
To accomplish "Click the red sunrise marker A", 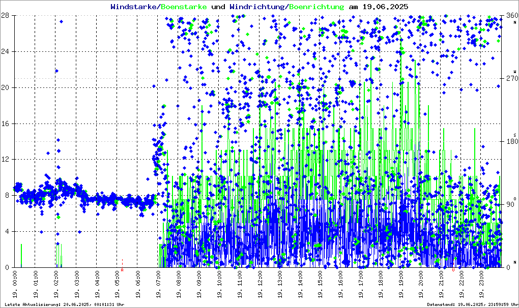I will pos(122,270).
